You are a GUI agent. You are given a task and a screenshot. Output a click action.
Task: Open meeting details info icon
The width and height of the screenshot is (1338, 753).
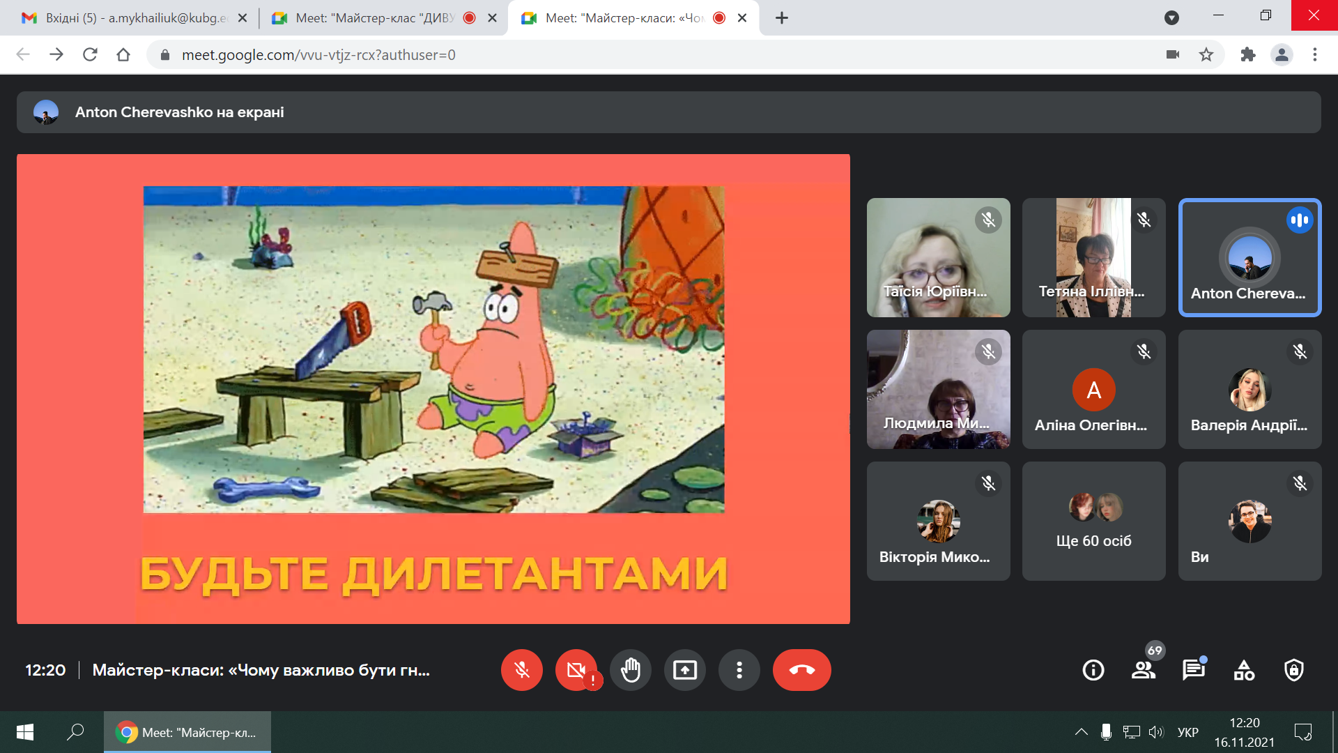coord(1093,670)
